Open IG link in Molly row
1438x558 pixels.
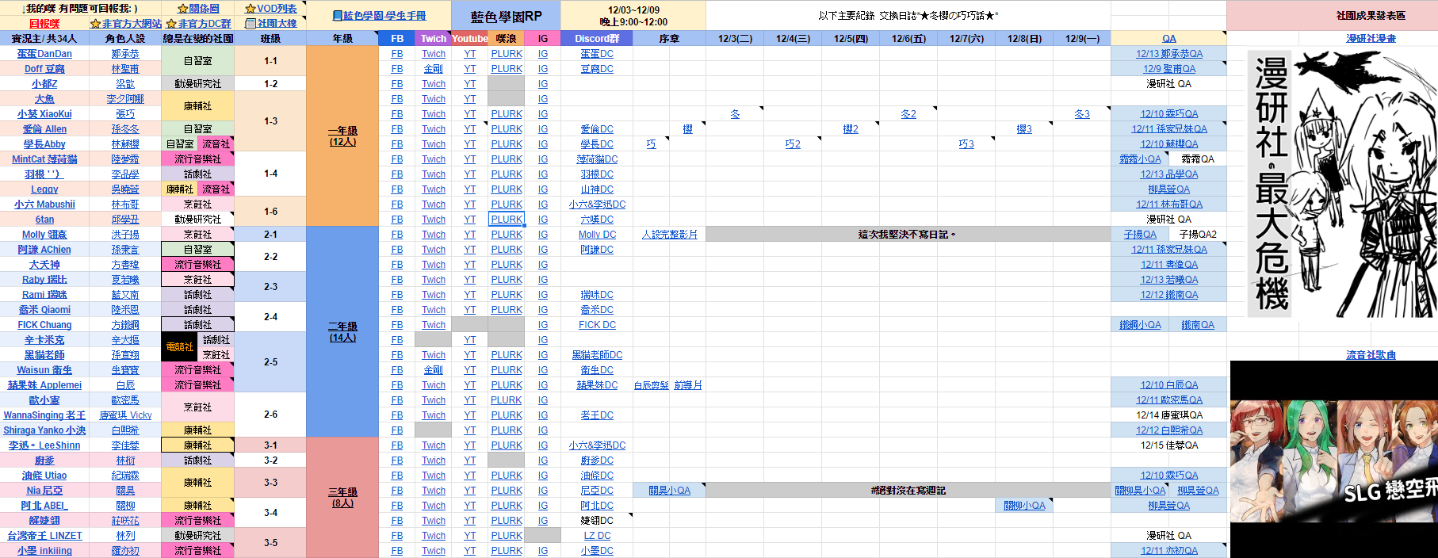[543, 235]
